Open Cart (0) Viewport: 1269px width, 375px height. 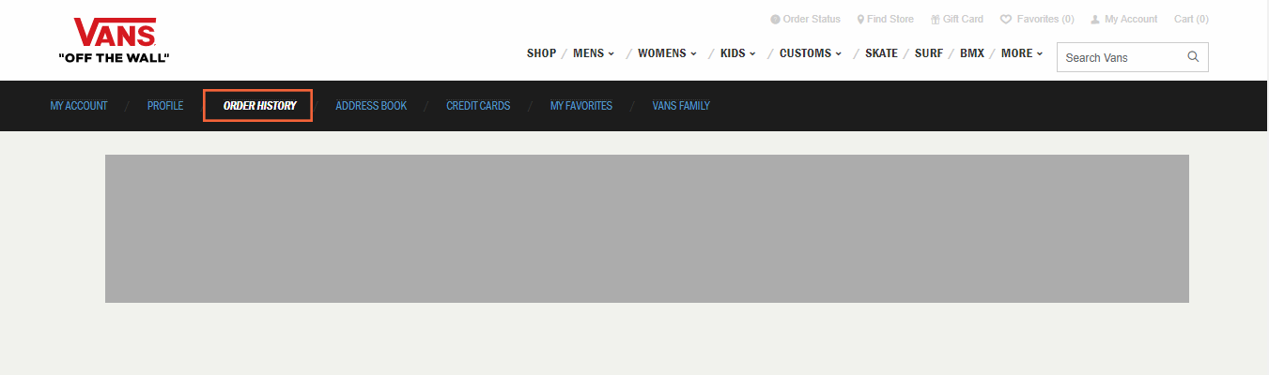1191,19
